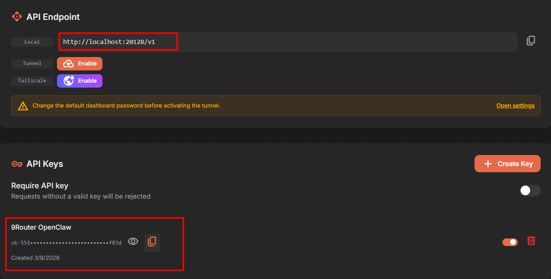Image resolution: width=551 pixels, height=279 pixels.
Task: Copy the 9Router OpenClaw API key
Action: click(152, 241)
